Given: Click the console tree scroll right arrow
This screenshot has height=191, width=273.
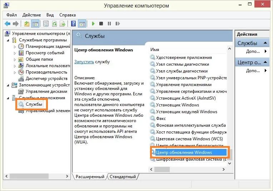Looking at the screenshot, I should [x=67, y=176].
